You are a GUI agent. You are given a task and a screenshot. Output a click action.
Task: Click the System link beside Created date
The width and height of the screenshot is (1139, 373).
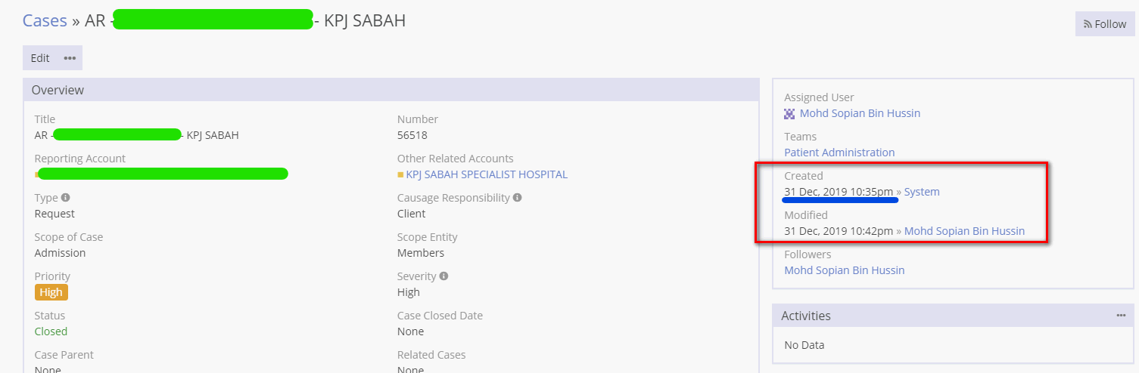(x=922, y=192)
